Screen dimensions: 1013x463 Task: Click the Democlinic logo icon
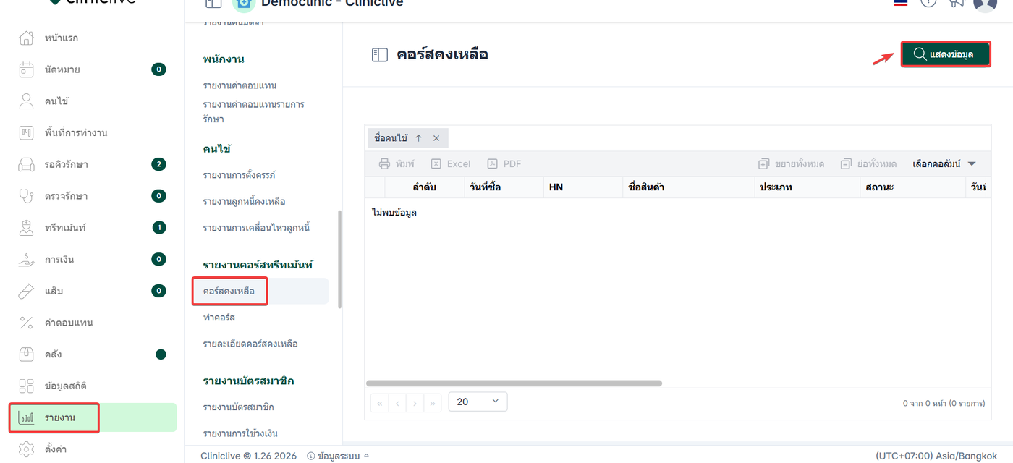[244, 4]
